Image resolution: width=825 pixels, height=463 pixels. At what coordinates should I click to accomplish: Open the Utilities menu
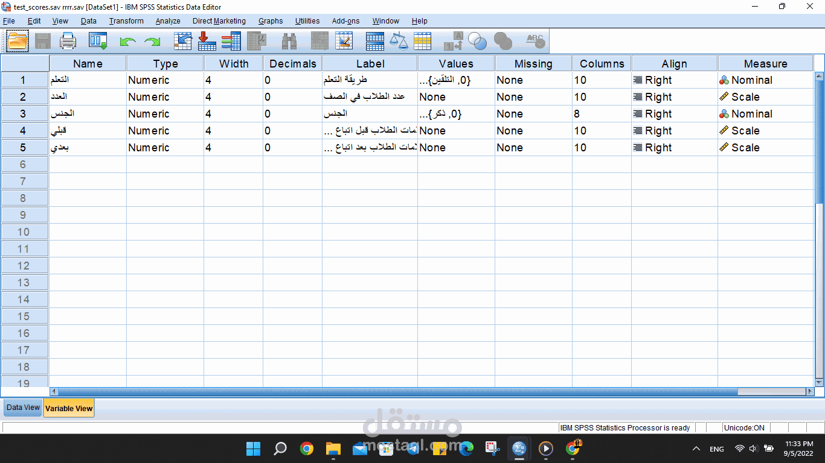[x=307, y=20]
